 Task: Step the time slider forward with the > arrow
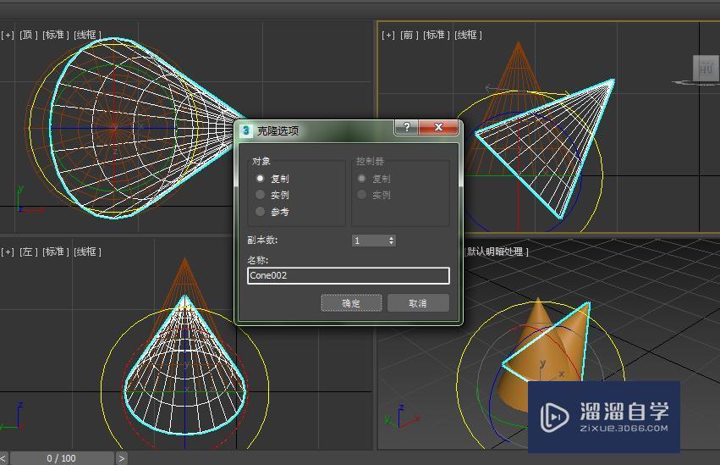(121, 458)
